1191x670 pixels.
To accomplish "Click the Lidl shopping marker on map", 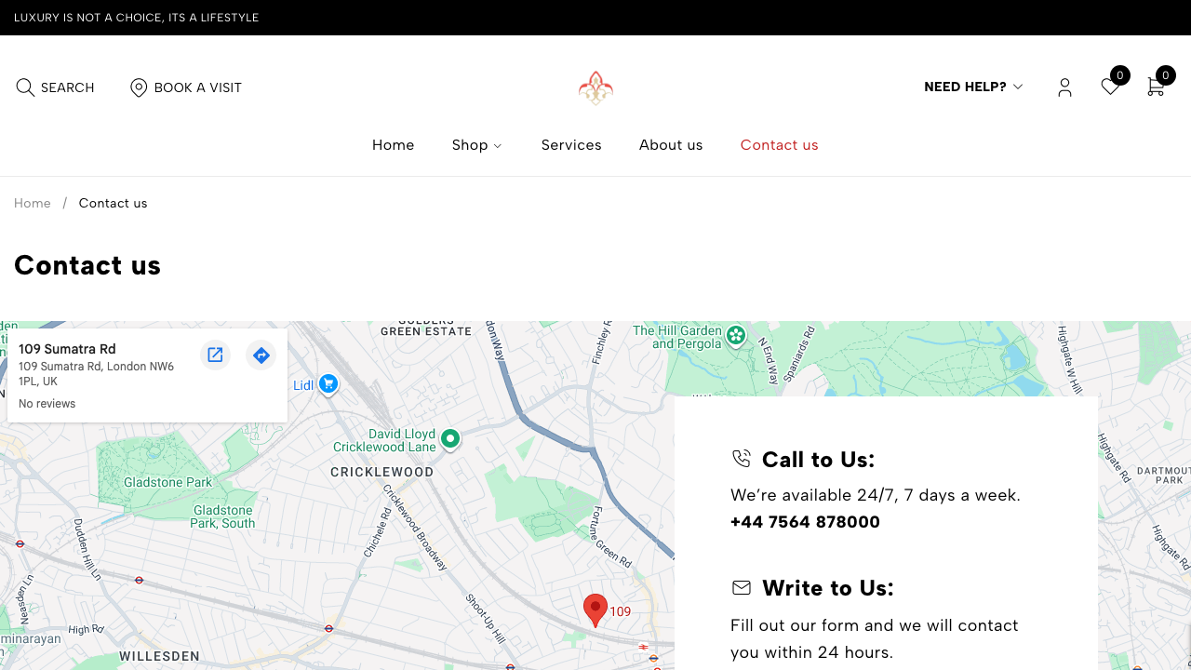I will coord(328,383).
